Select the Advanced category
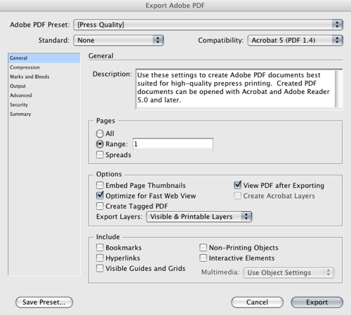The width and height of the screenshot is (351, 315). (44, 95)
